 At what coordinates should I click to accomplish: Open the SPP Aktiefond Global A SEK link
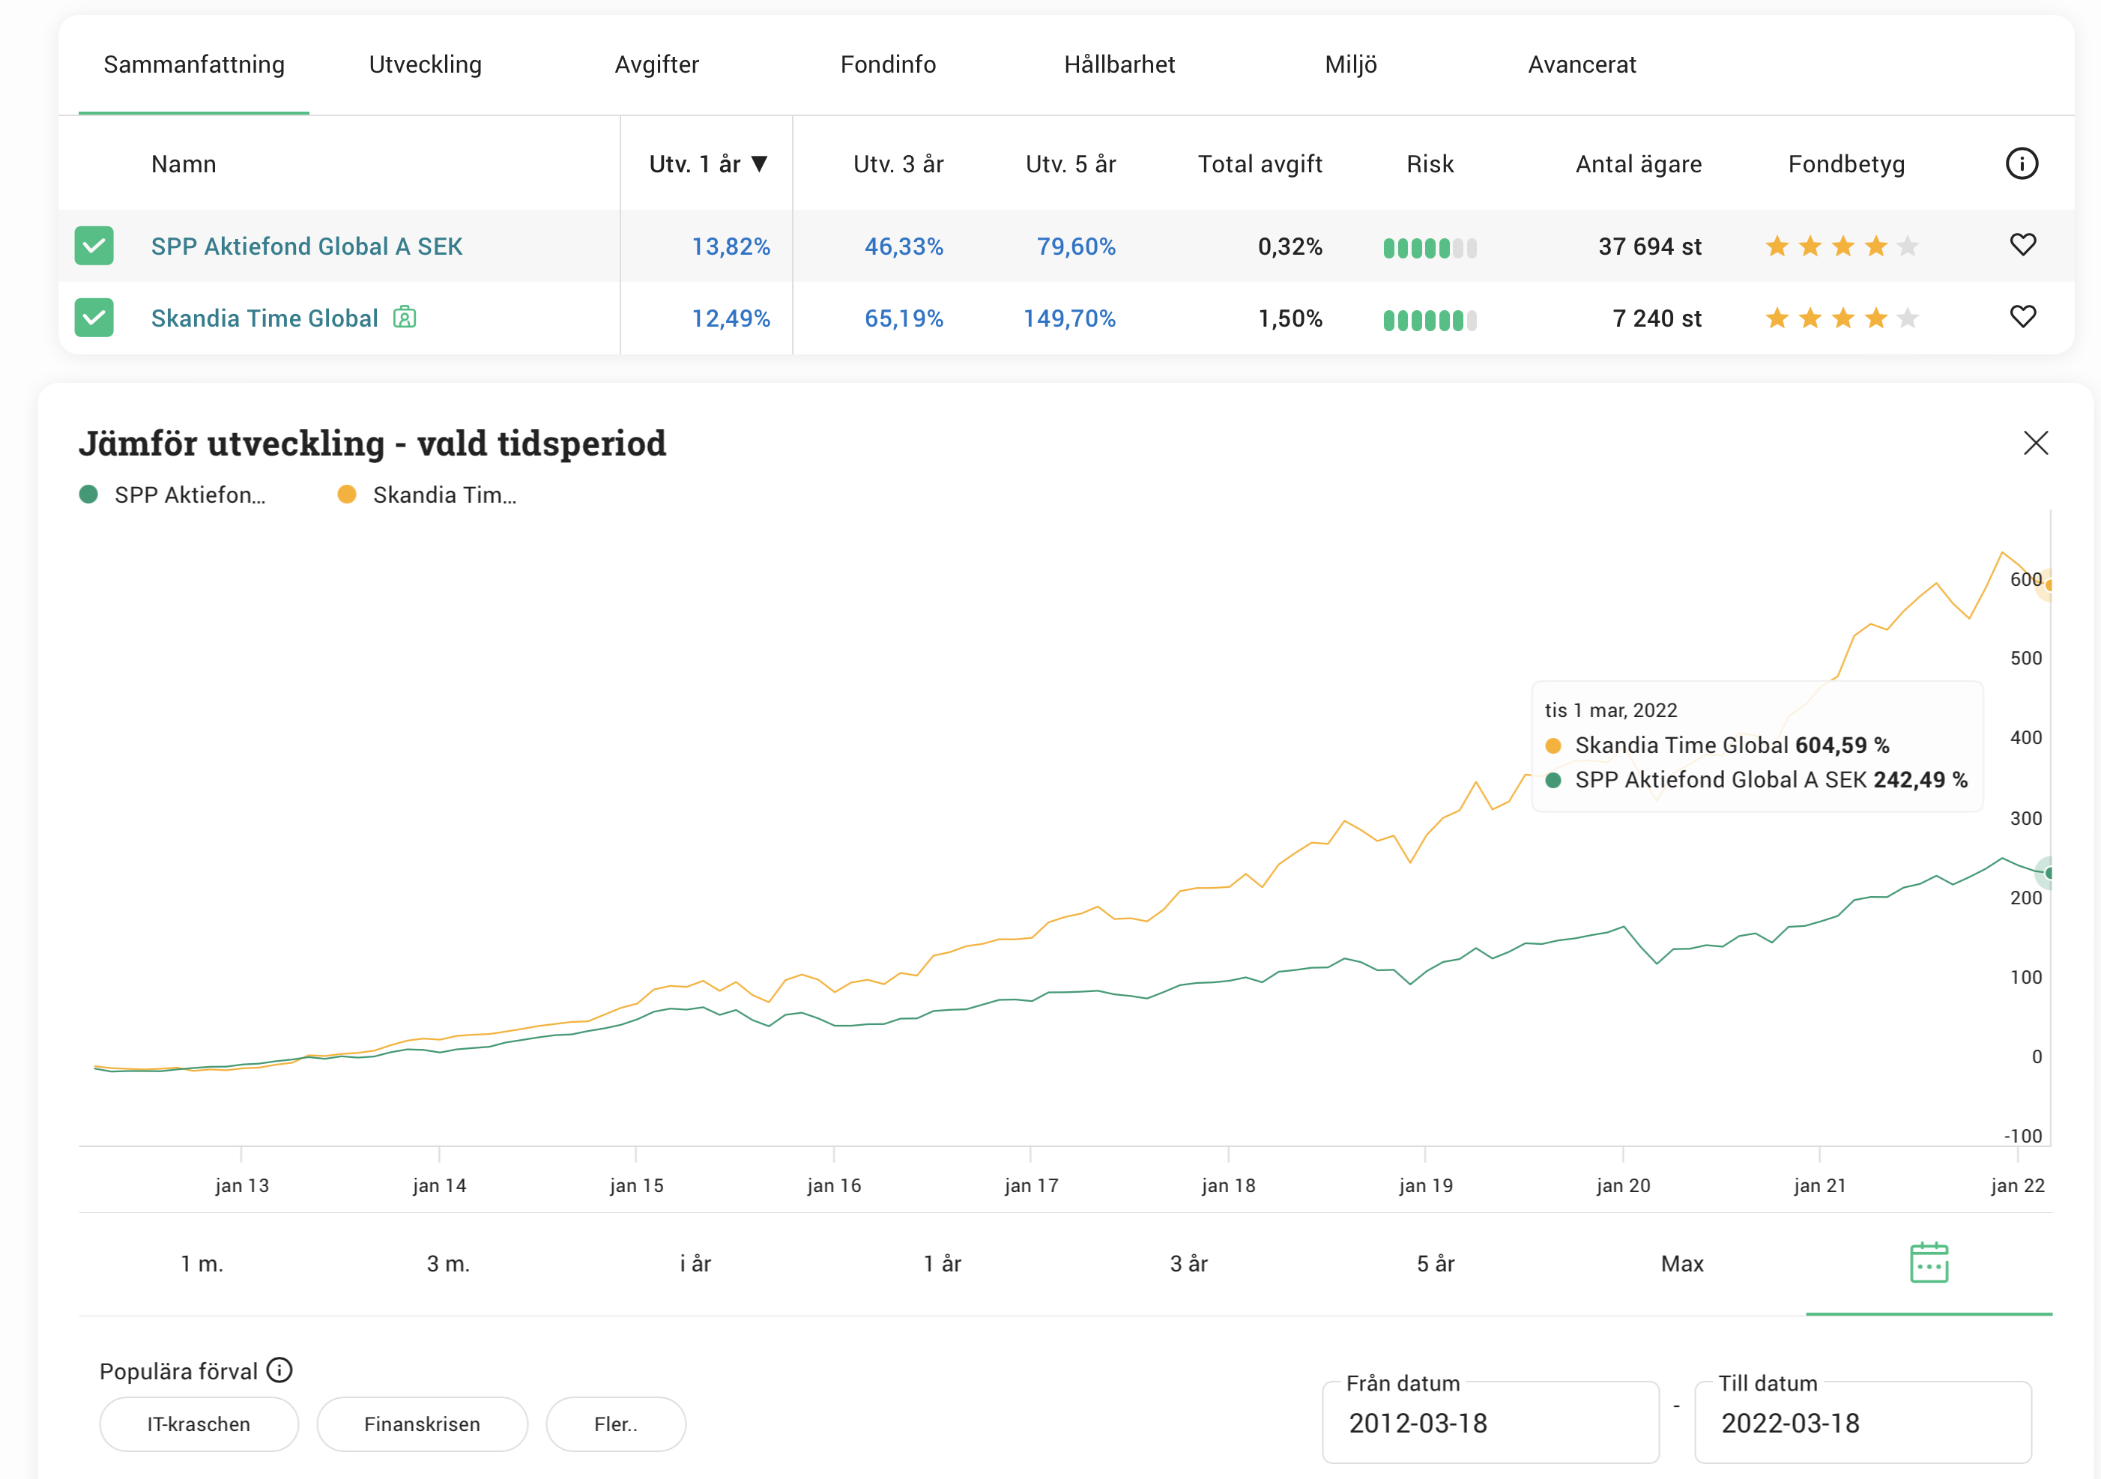click(x=306, y=246)
